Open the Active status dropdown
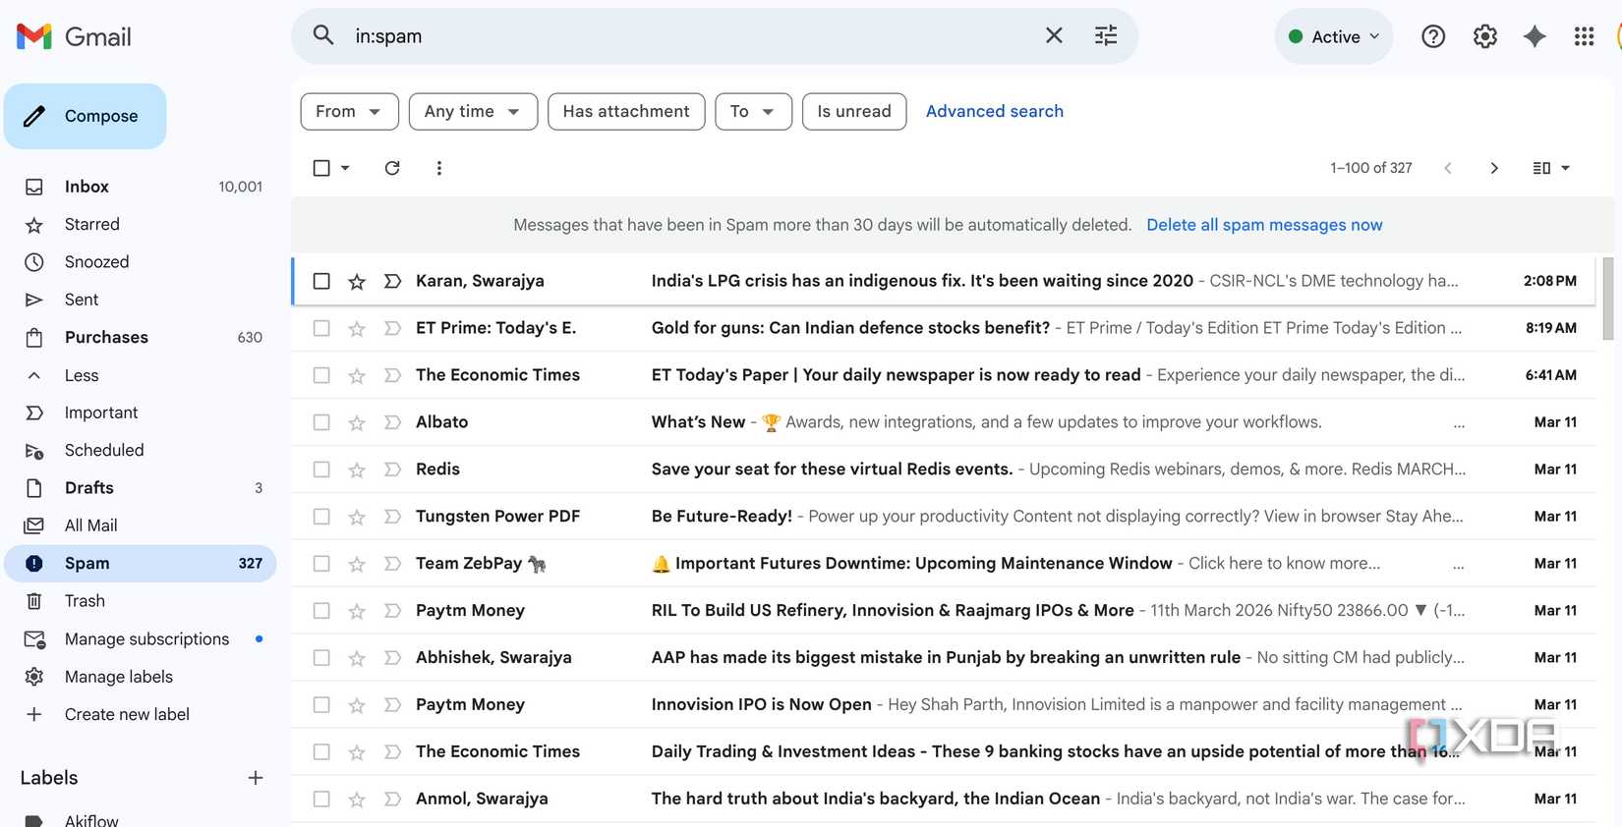This screenshot has height=827, width=1622. coord(1334,36)
